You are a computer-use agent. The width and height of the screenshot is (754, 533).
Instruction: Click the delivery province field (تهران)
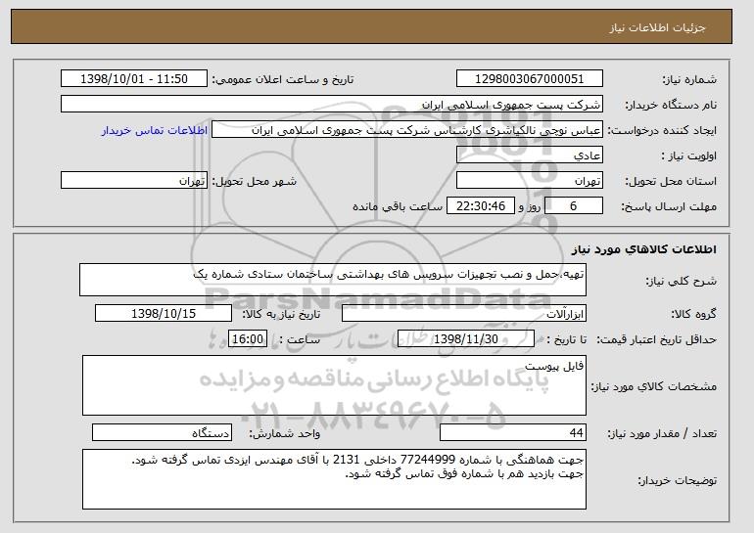530,181
